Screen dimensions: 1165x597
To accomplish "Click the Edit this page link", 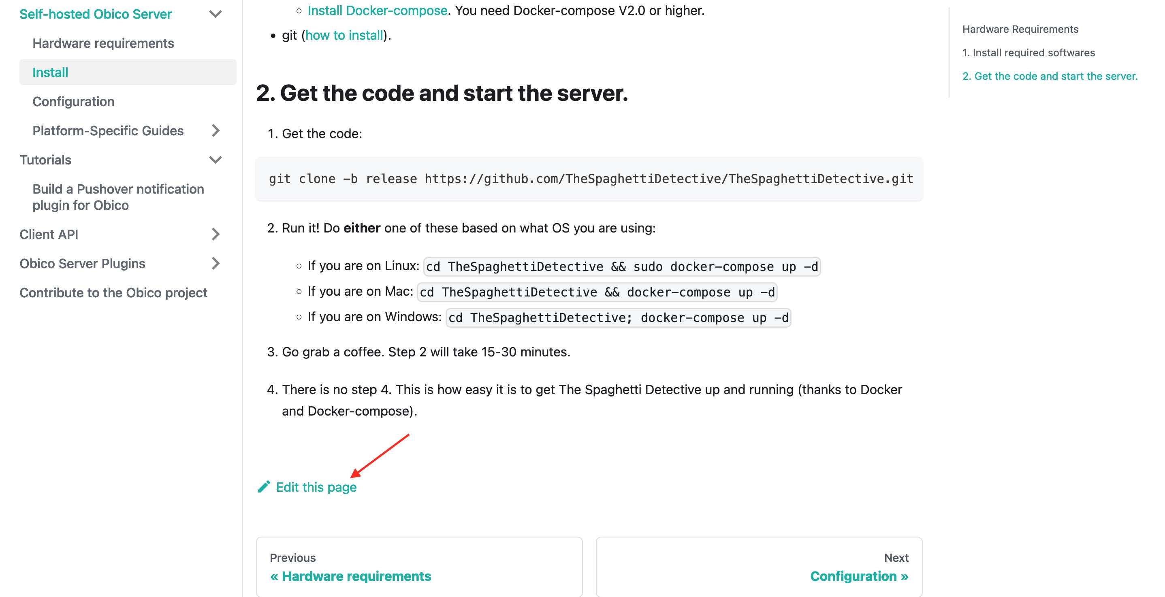I will [316, 487].
